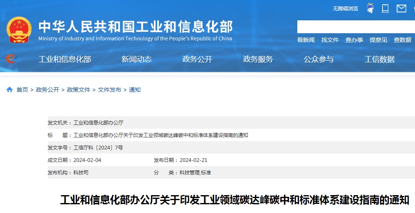The image size is (415, 213).
Task: Go to 通知 breadcrumb link
Action: pyautogui.click(x=135, y=90)
